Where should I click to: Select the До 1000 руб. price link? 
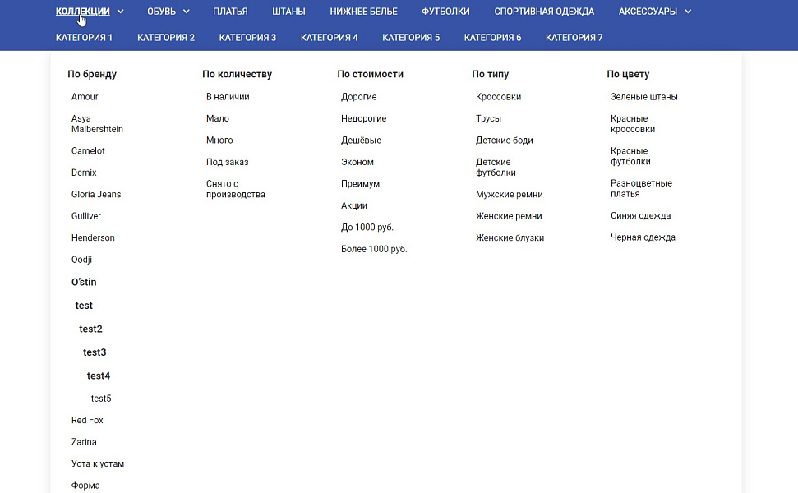(x=367, y=228)
